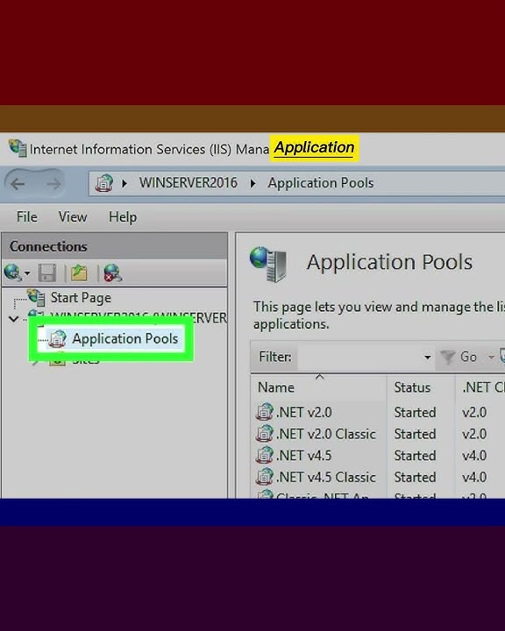This screenshot has width=505, height=631.
Task: Click the .NET v4.5 pool icon
Action: click(x=265, y=455)
